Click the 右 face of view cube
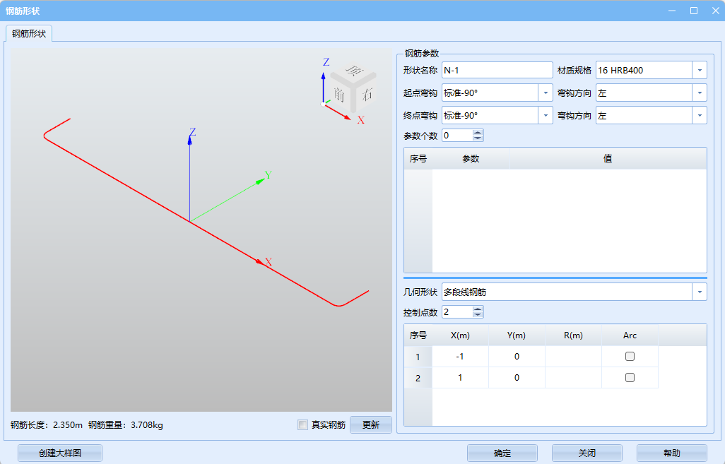 [x=366, y=93]
